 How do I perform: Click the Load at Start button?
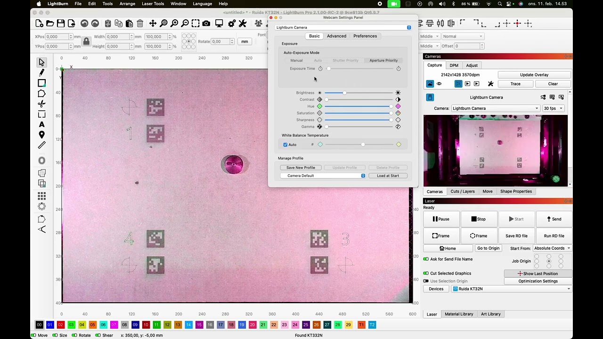point(388,176)
